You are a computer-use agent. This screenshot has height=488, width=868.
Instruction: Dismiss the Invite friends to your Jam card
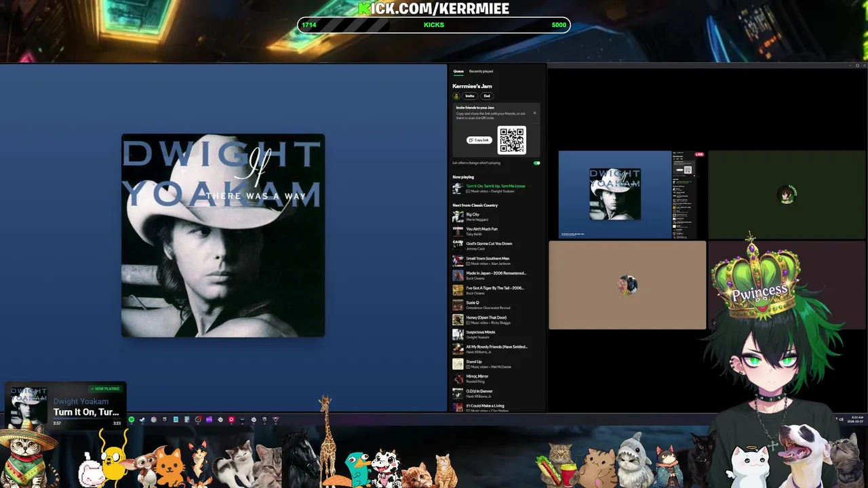click(x=534, y=113)
